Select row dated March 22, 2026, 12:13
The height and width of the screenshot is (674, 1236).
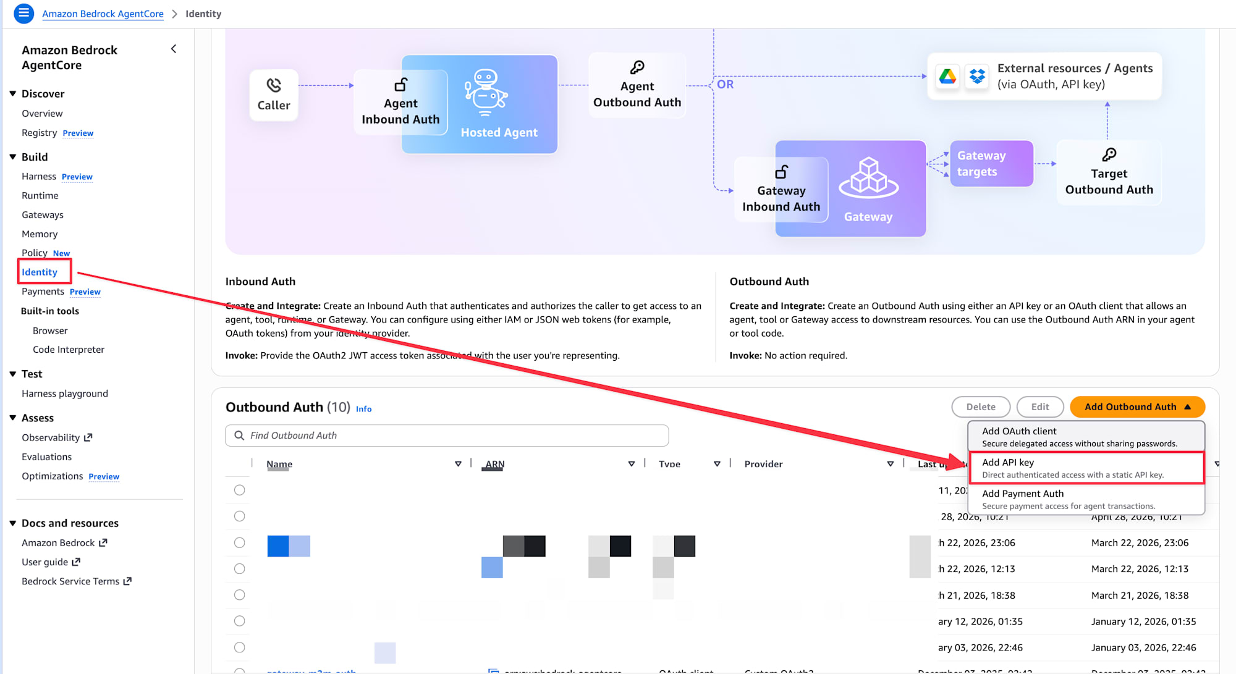[240, 568]
